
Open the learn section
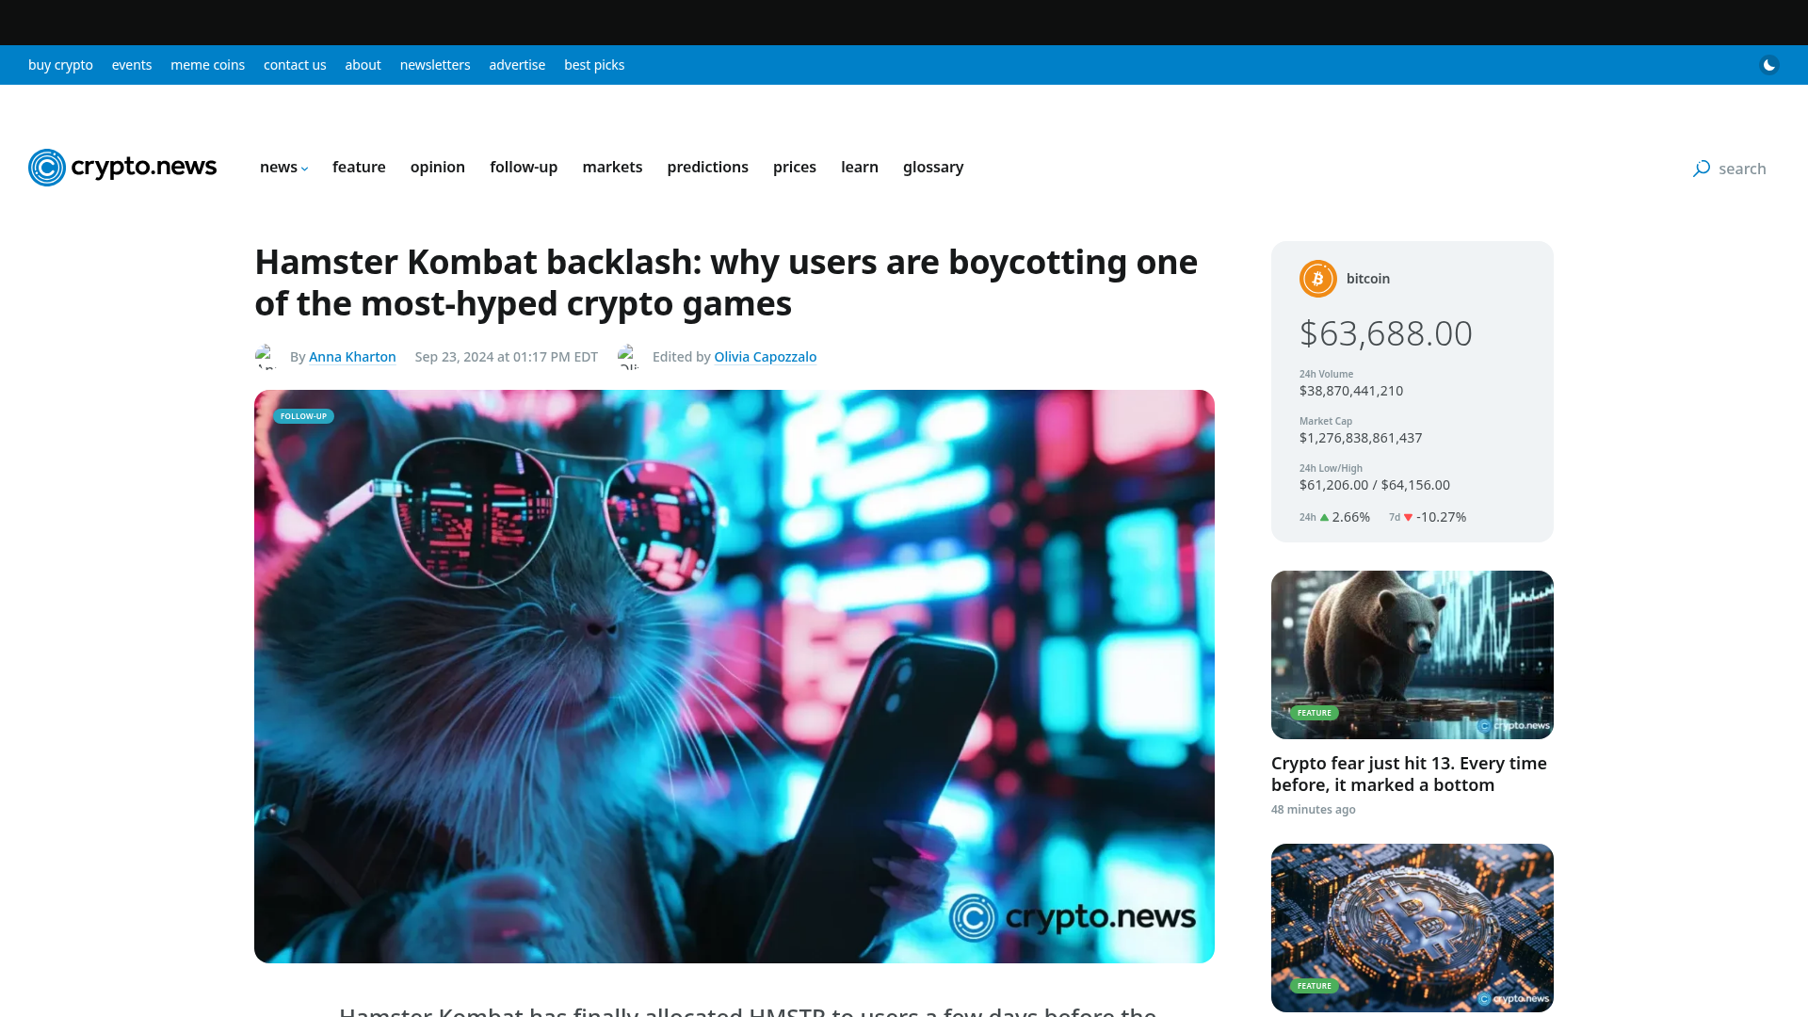click(x=860, y=167)
